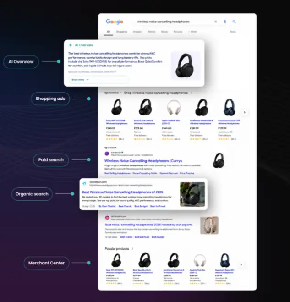Open Best noise-cancelling headphones 2025: tested by our experts

point(148,225)
